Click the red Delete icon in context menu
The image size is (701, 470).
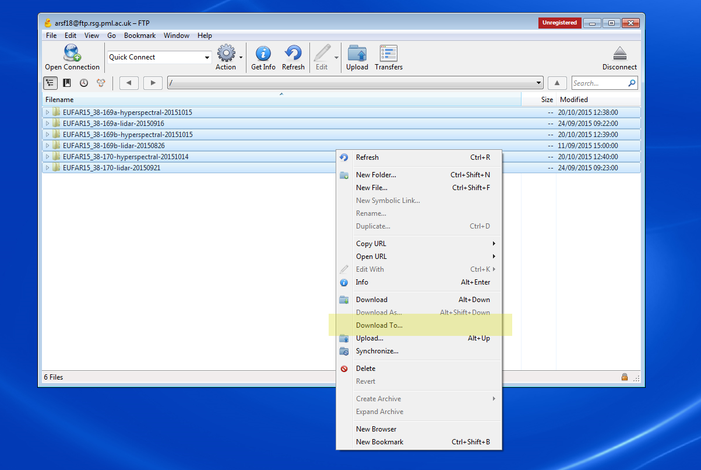coord(344,369)
